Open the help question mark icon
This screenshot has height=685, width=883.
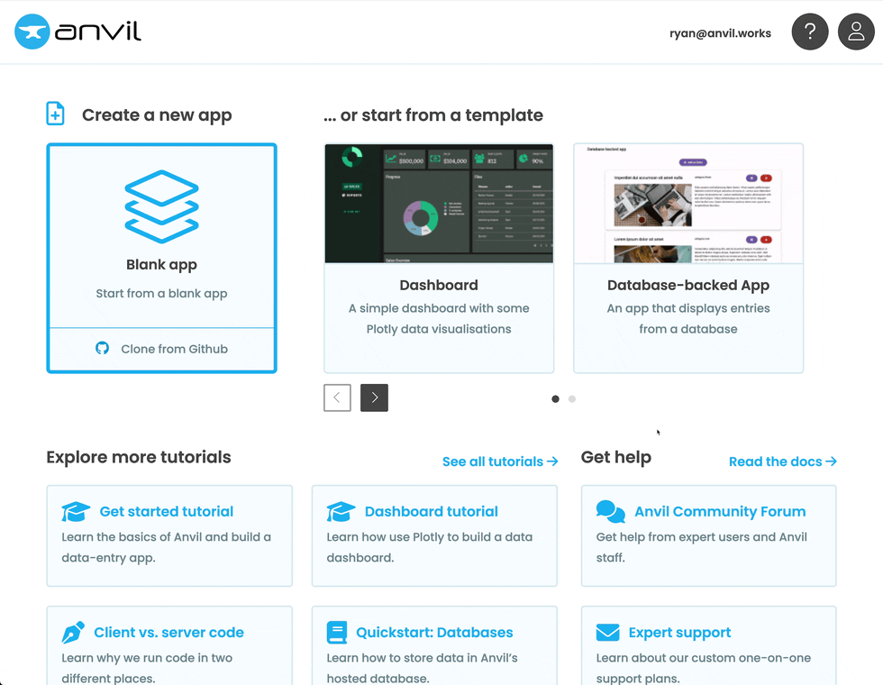[810, 32]
